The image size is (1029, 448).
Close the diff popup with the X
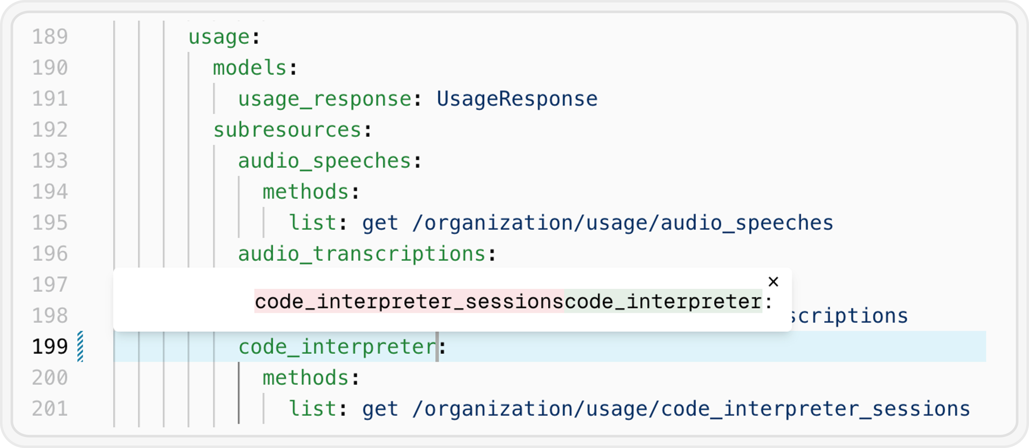tap(773, 282)
